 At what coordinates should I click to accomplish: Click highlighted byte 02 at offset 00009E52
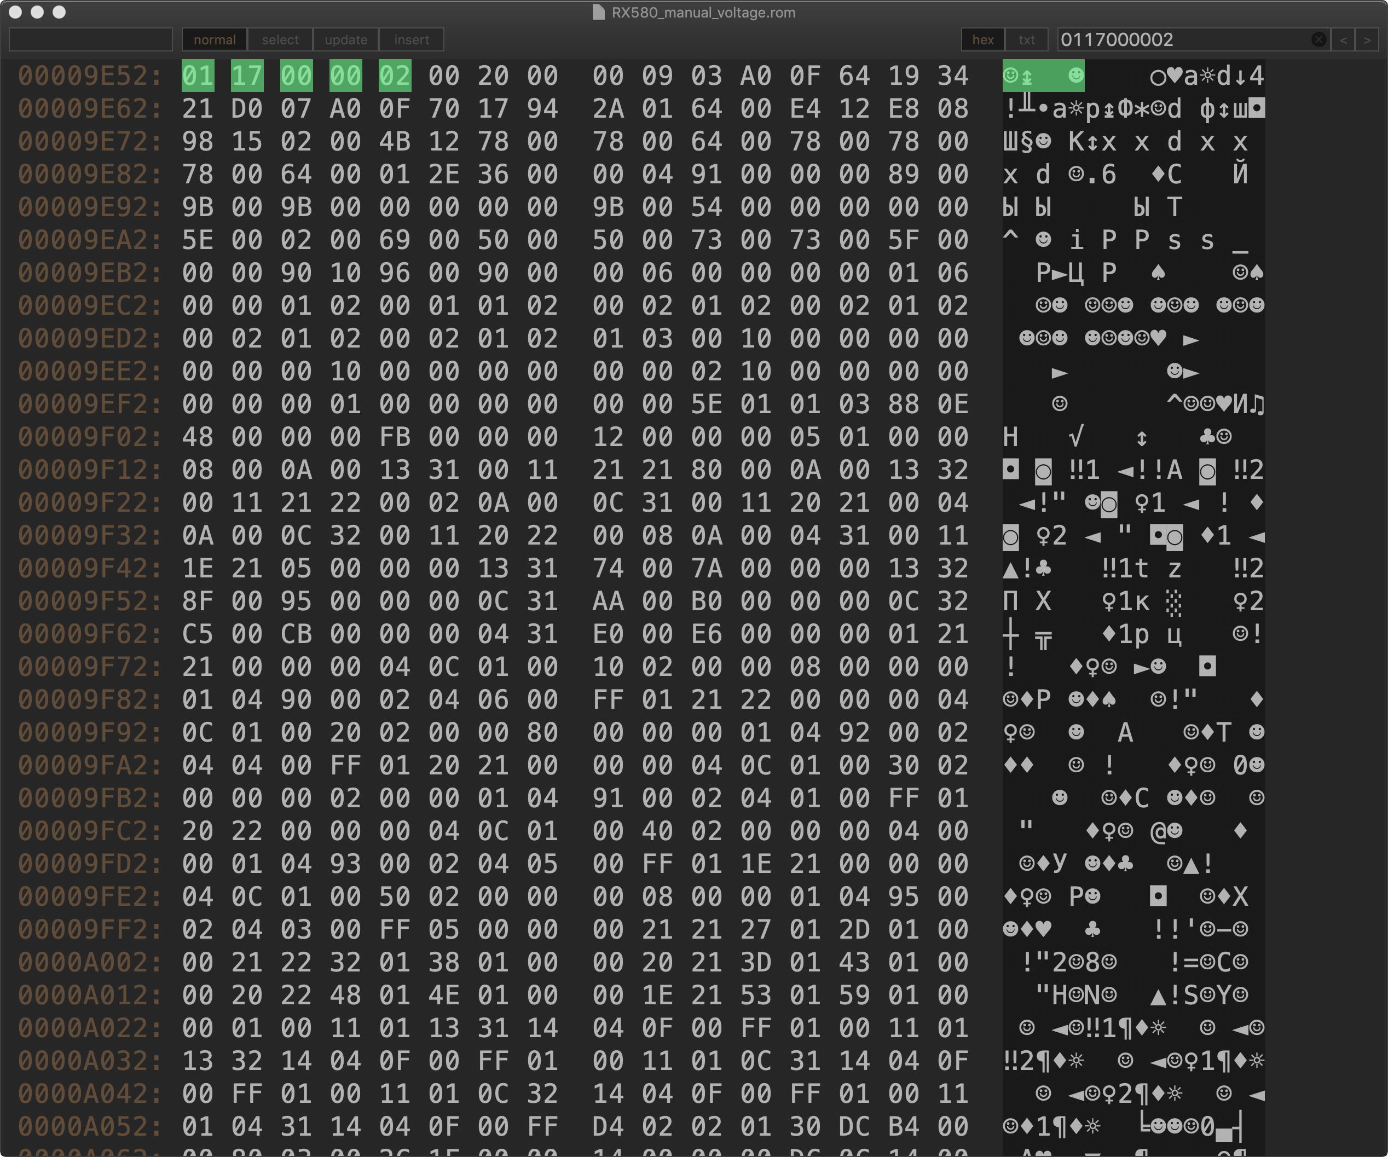click(395, 76)
